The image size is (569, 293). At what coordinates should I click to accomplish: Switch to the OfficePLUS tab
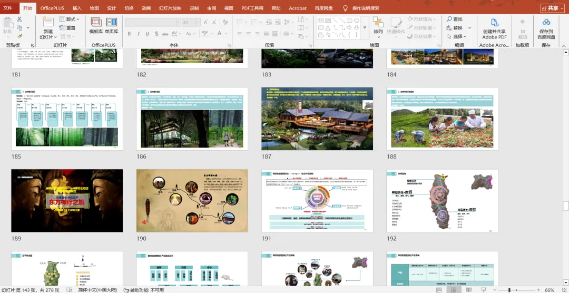pyautogui.click(x=52, y=8)
